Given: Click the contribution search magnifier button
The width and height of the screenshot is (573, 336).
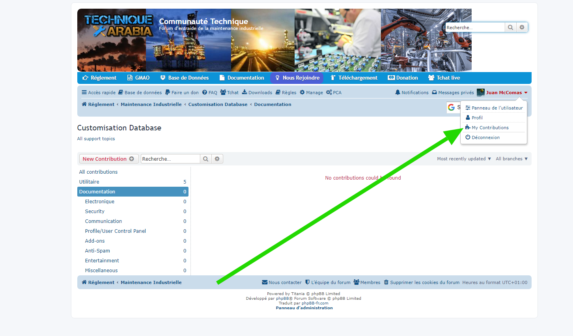Looking at the screenshot, I should [x=205, y=159].
